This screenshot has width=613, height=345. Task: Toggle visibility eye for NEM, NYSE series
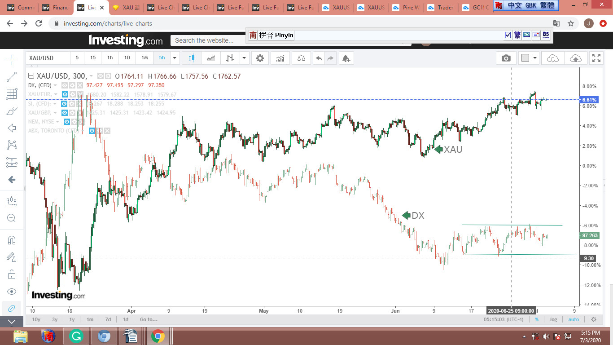click(x=66, y=122)
